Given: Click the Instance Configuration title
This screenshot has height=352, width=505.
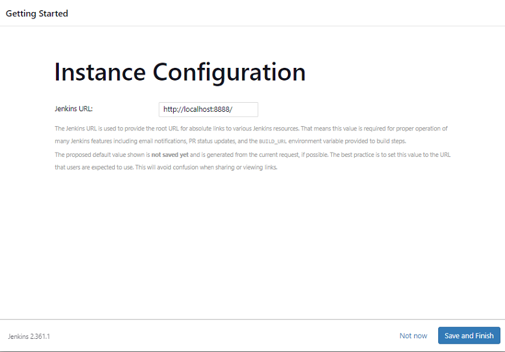Looking at the screenshot, I should [x=180, y=72].
